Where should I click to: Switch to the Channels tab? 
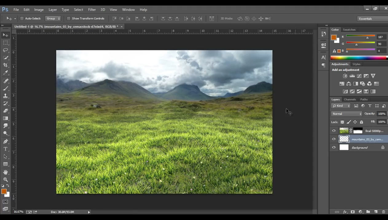click(x=350, y=99)
